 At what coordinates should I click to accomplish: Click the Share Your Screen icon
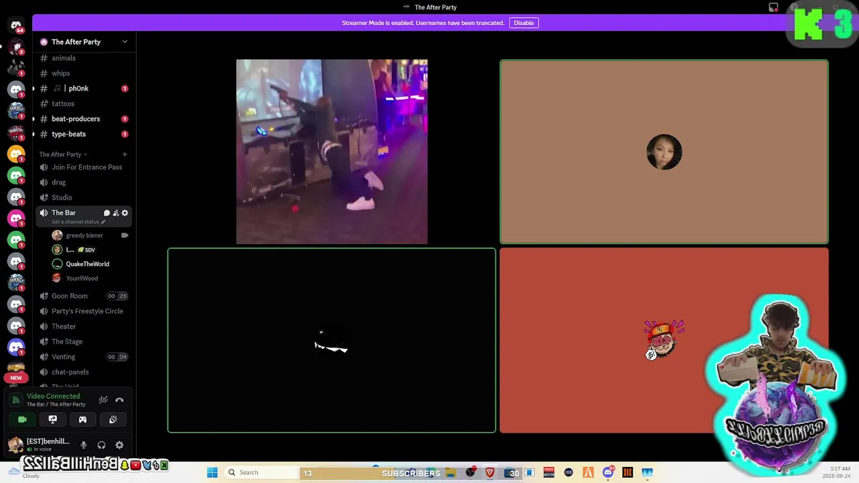click(x=52, y=419)
